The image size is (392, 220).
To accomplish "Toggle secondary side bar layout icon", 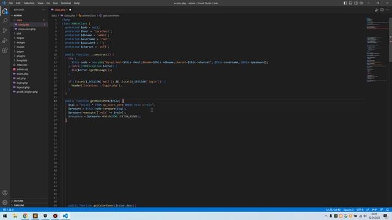I will point(356,3).
